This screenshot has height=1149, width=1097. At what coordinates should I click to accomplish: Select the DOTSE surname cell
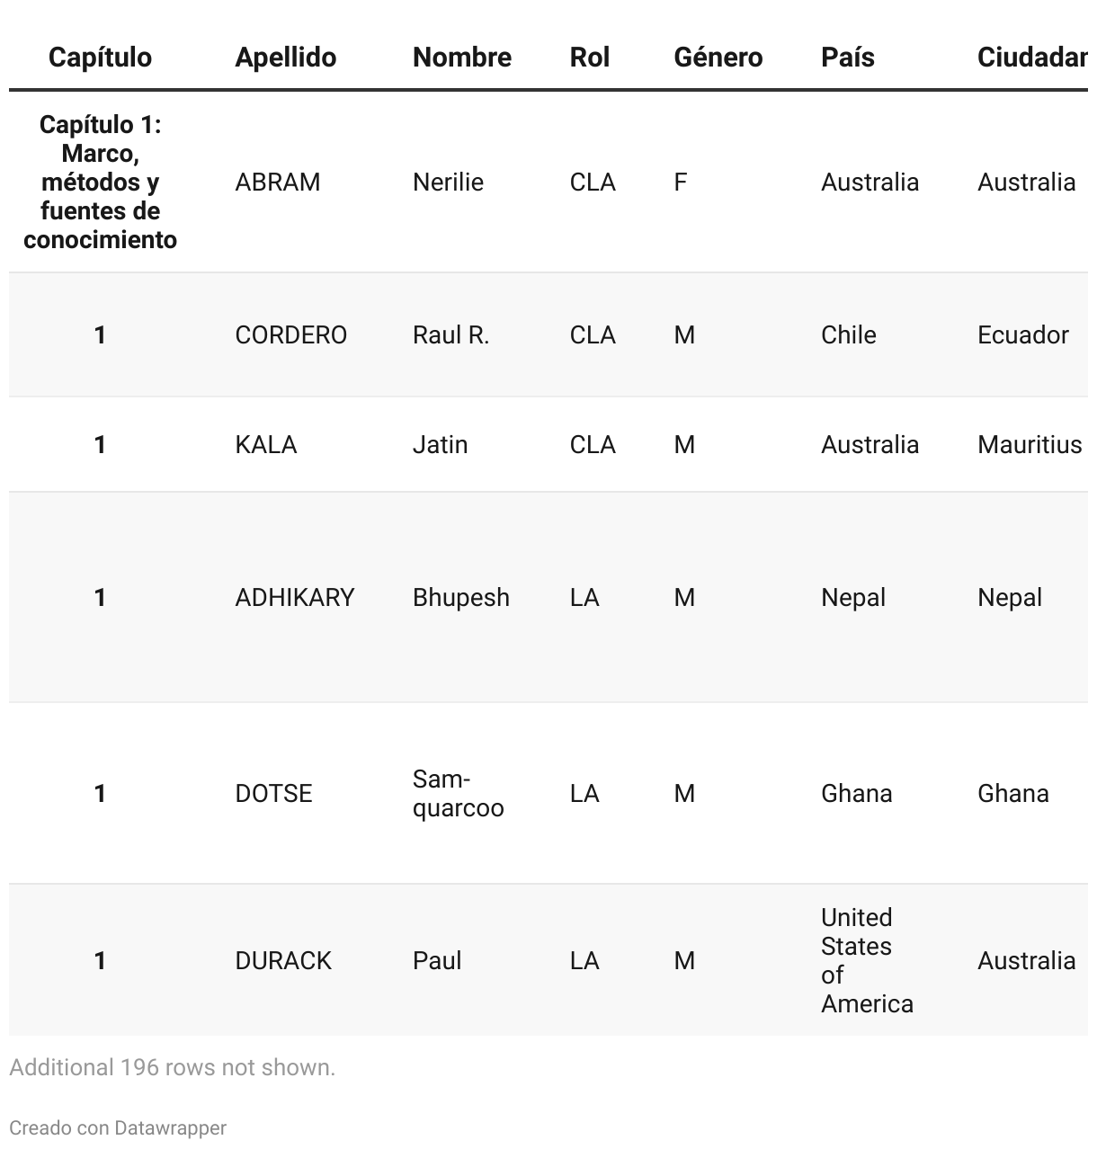[x=273, y=794]
